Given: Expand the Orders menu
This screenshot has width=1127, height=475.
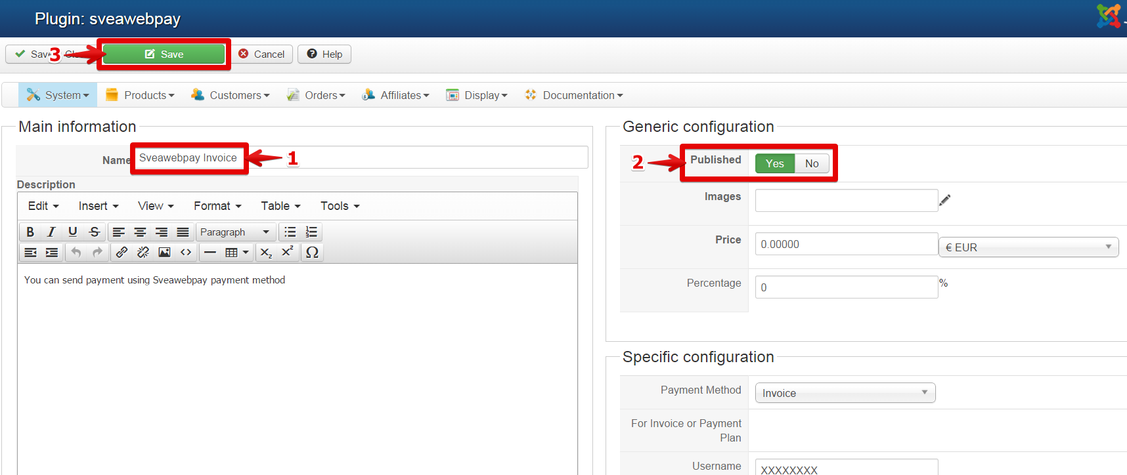Looking at the screenshot, I should 316,95.
